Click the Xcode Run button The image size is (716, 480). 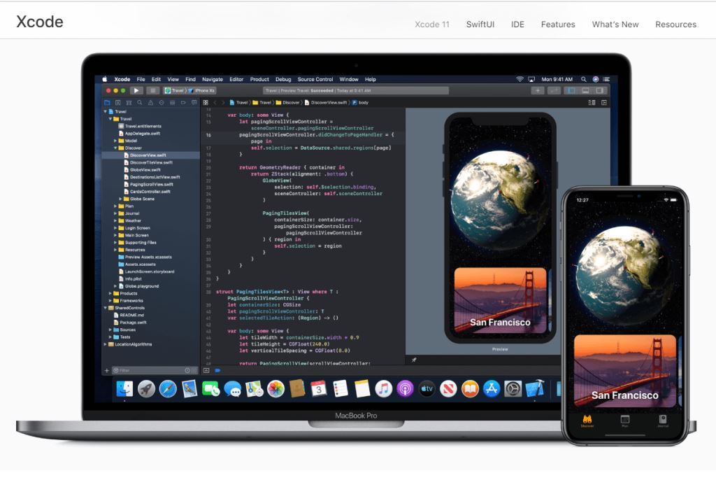136,90
